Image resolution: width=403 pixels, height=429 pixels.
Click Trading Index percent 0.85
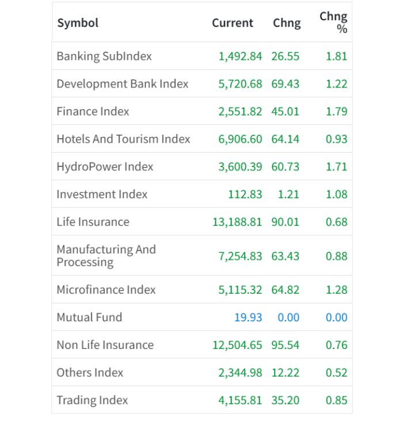(337, 401)
